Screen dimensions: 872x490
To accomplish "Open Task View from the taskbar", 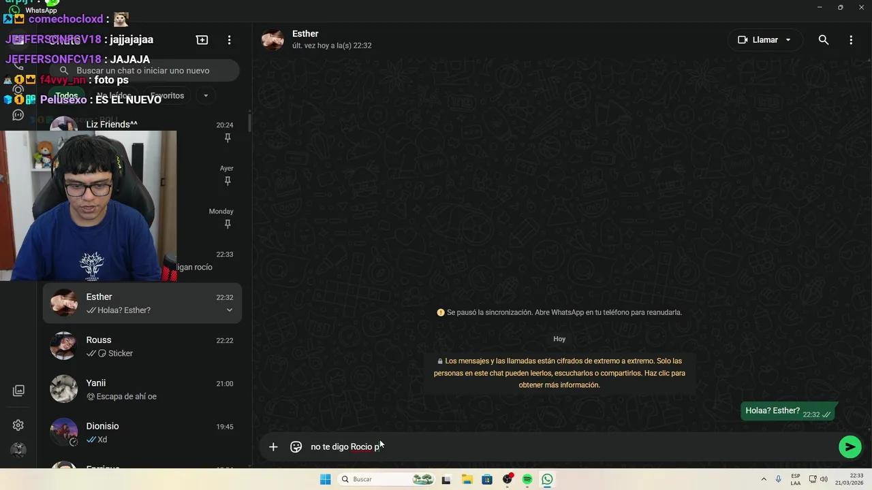I will [x=446, y=480].
